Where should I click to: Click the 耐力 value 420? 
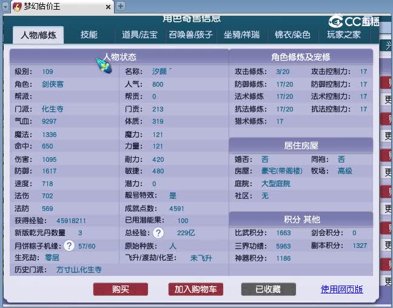[158, 159]
